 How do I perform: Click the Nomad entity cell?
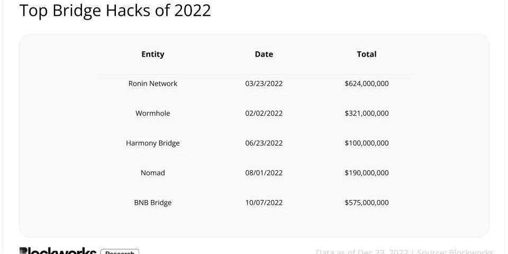pos(152,173)
